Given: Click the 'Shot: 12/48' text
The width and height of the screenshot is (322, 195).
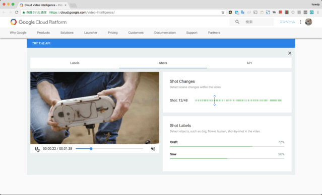Looking at the screenshot, I should (x=179, y=101).
